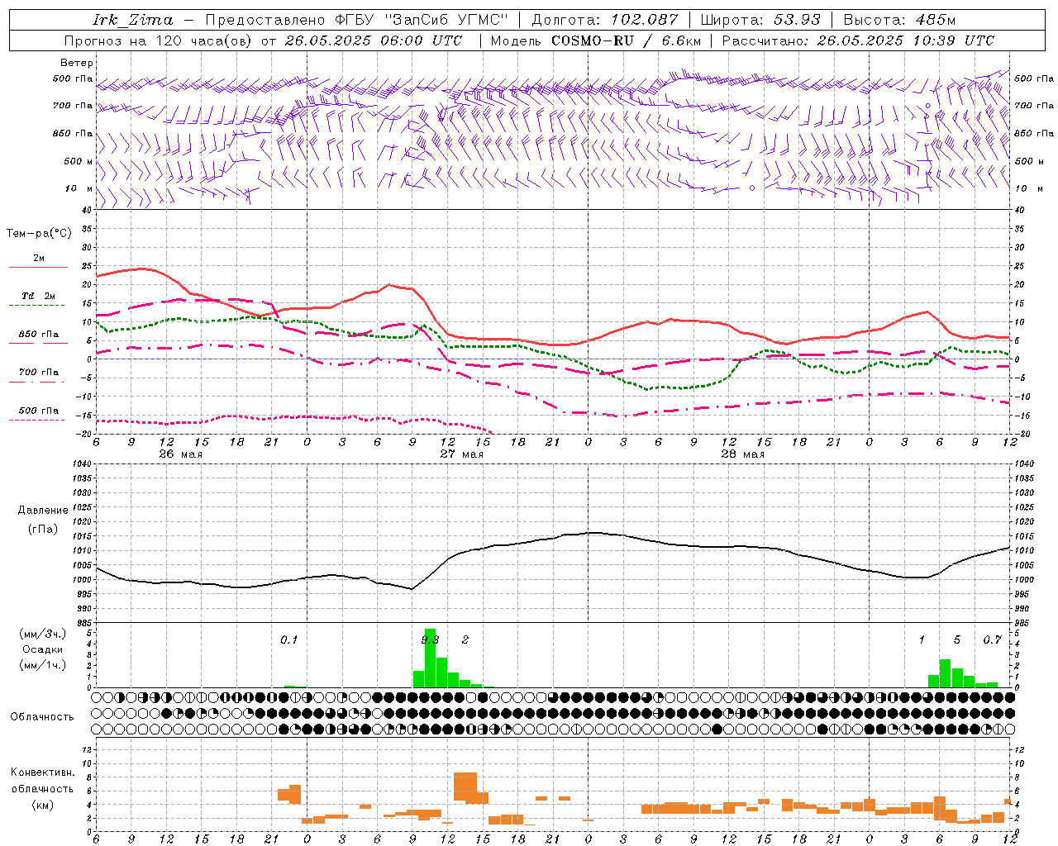Click the 'Давление' pressure label
Image resolution: width=1058 pixels, height=846 pixels.
[43, 511]
